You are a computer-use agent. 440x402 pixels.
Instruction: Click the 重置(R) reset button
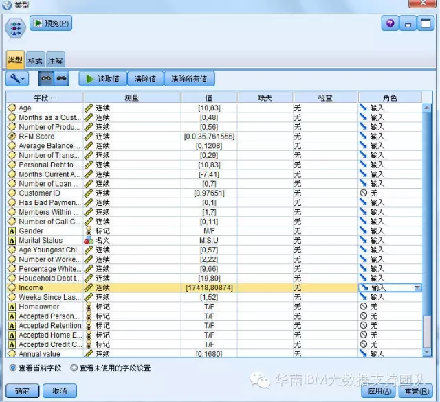(417, 391)
